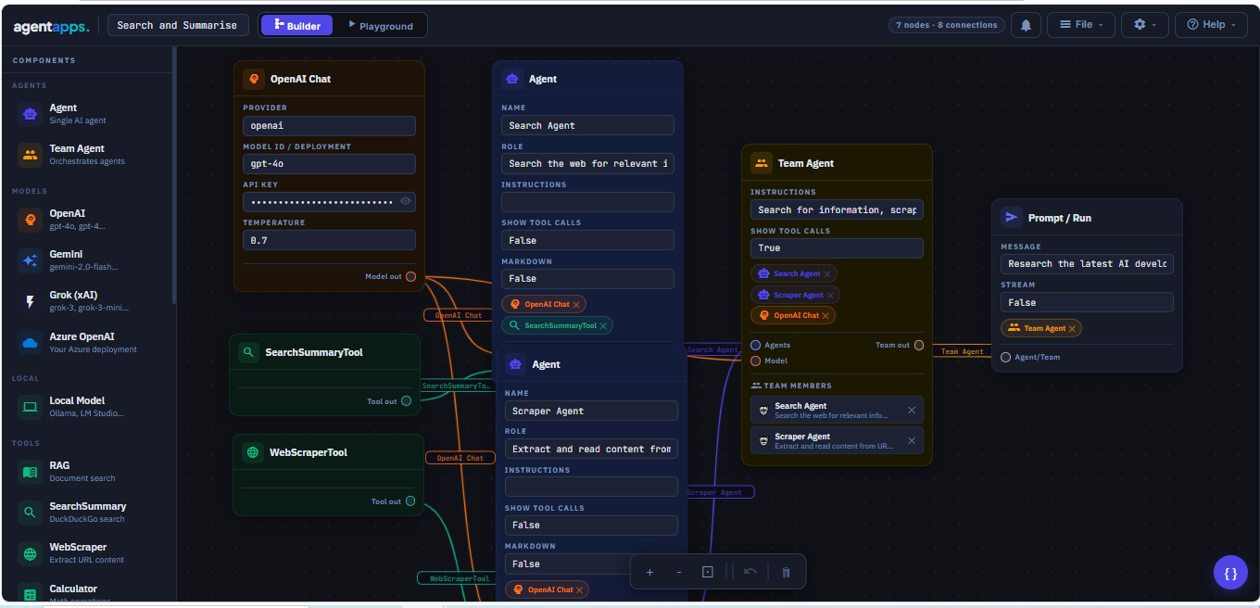Open the settings gear menu

coord(1145,25)
